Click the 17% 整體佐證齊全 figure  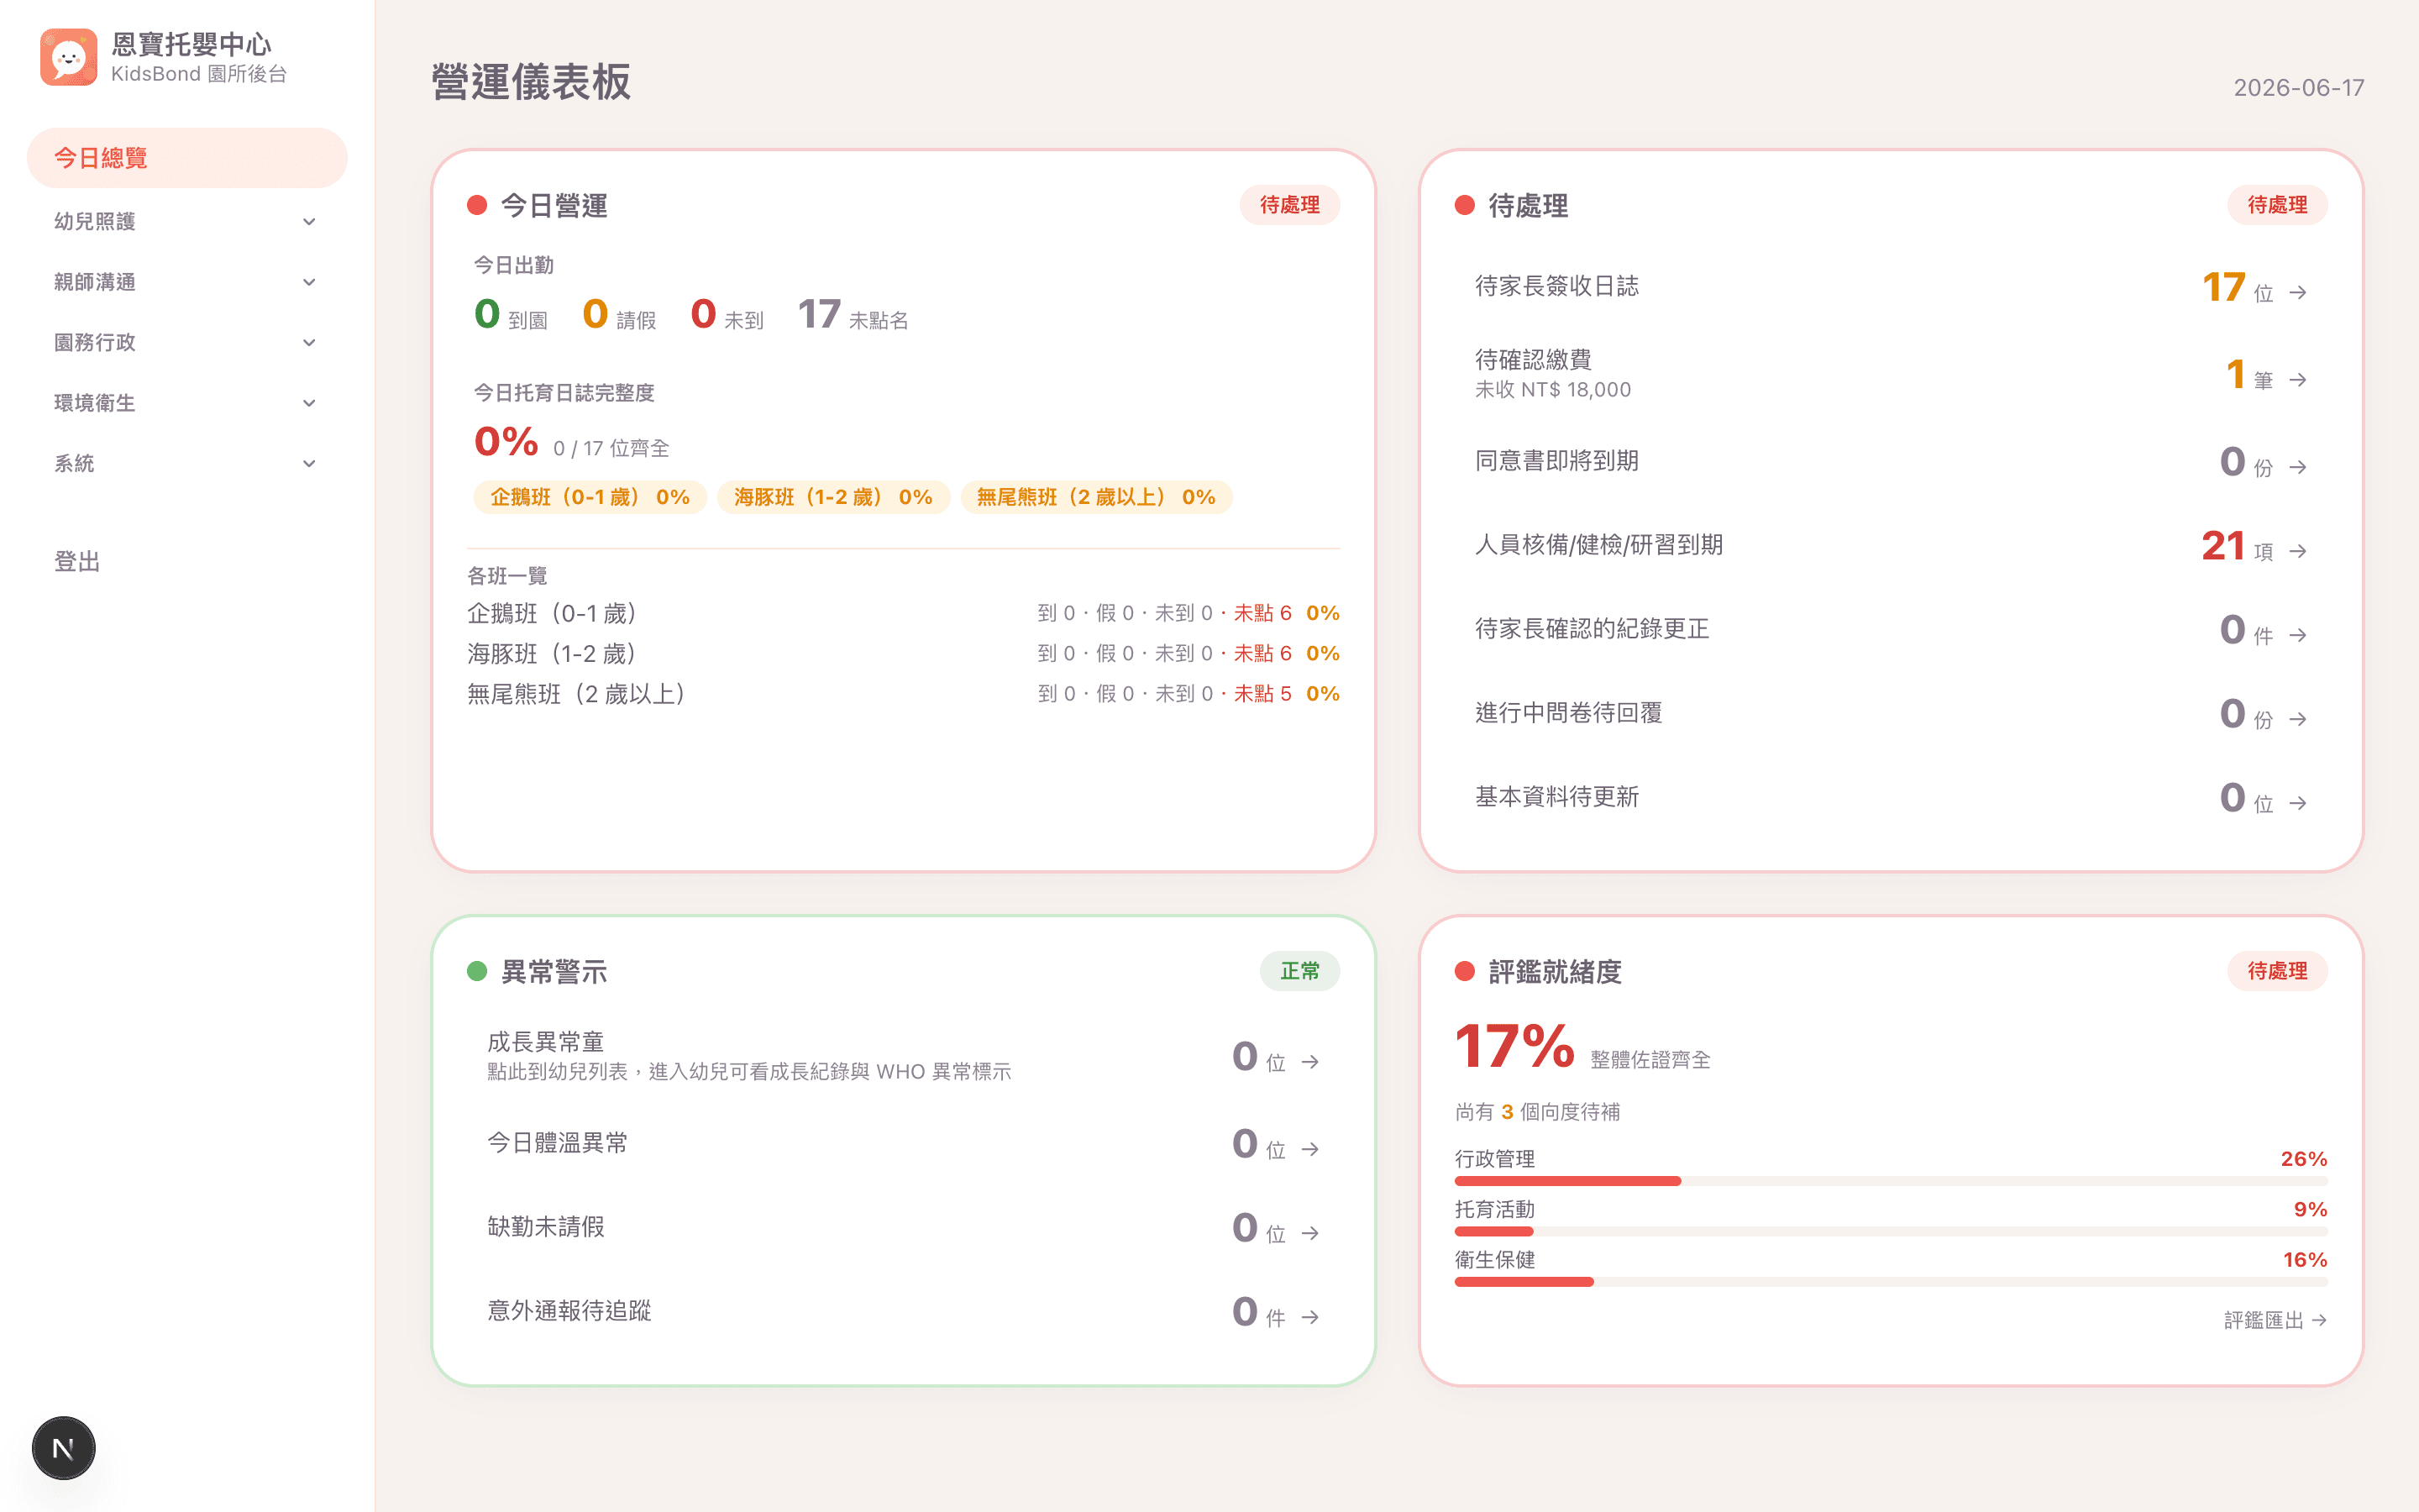(1582, 1046)
